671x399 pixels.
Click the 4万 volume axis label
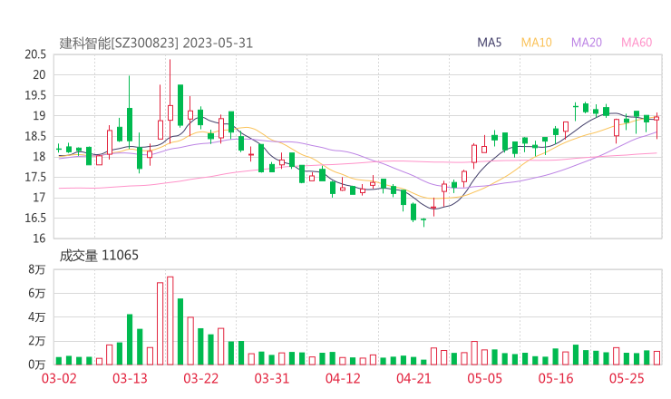click(37, 317)
